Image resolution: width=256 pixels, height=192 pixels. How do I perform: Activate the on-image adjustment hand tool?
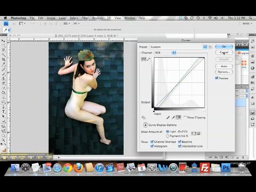pos(143,117)
